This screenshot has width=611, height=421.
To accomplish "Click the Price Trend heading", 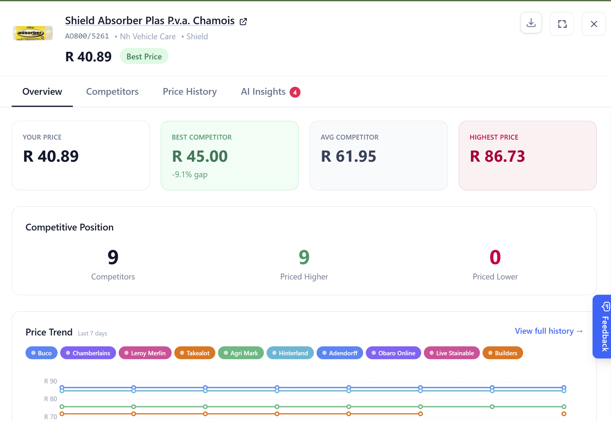I will tap(49, 332).
